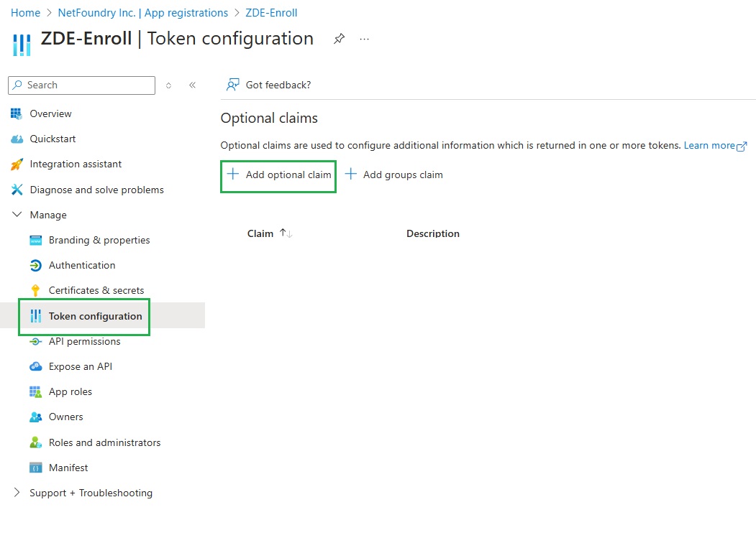This screenshot has height=548, width=756.
Task: Expand the Support + Troubleshooting chevron
Action: pos(17,492)
